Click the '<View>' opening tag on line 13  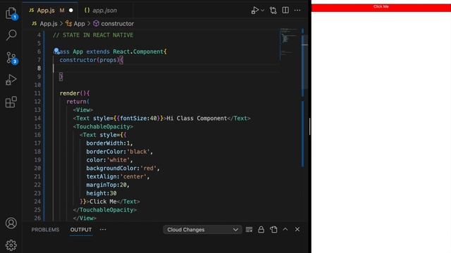(83, 110)
